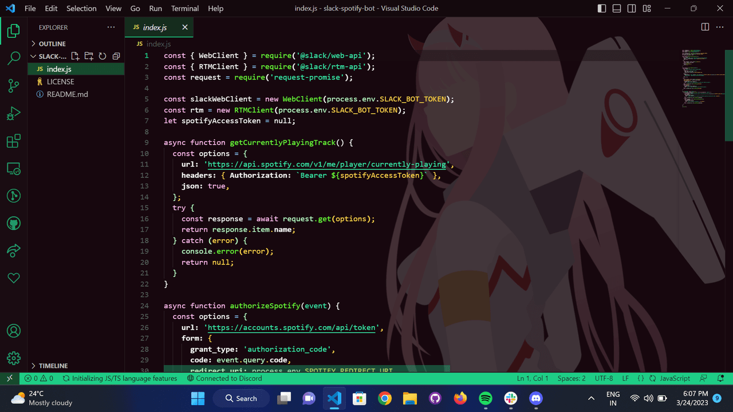Toggle the secondary side bar layout button
Viewport: 733px width, 412px height.
point(632,9)
